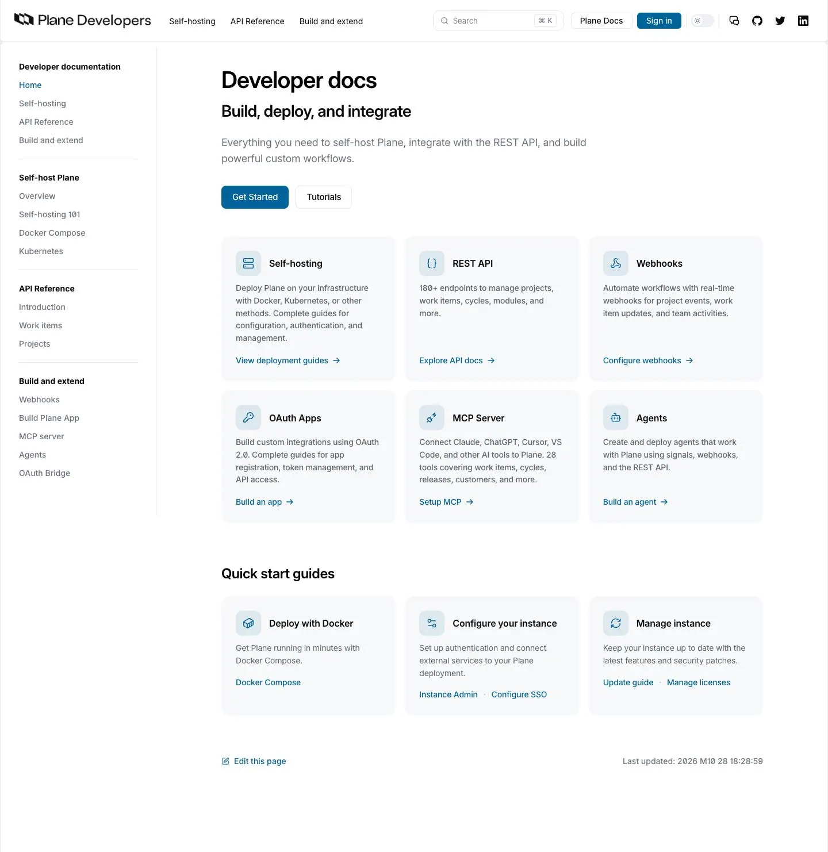Open API Reference in the top navigation
The height and width of the screenshot is (852, 828).
(258, 21)
